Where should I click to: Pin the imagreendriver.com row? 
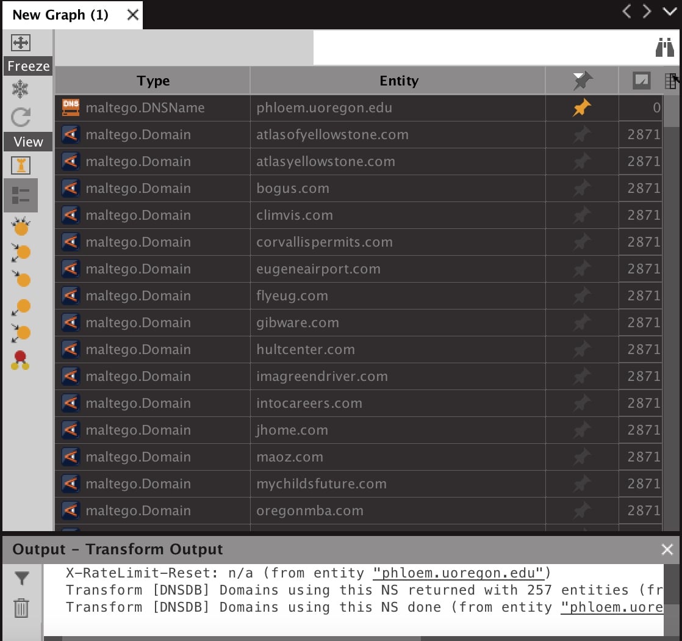[x=581, y=376]
